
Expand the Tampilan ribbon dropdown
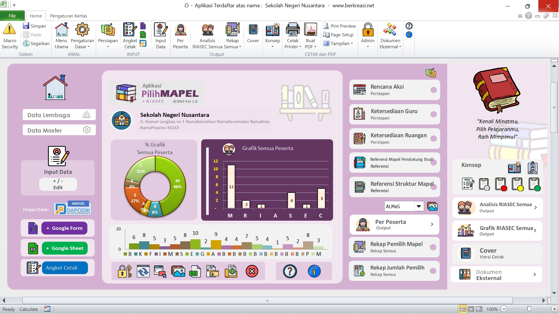click(352, 44)
